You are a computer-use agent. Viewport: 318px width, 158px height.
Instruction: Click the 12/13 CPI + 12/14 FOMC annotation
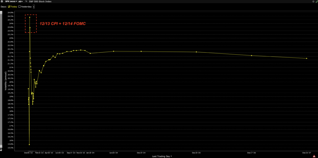62,24
